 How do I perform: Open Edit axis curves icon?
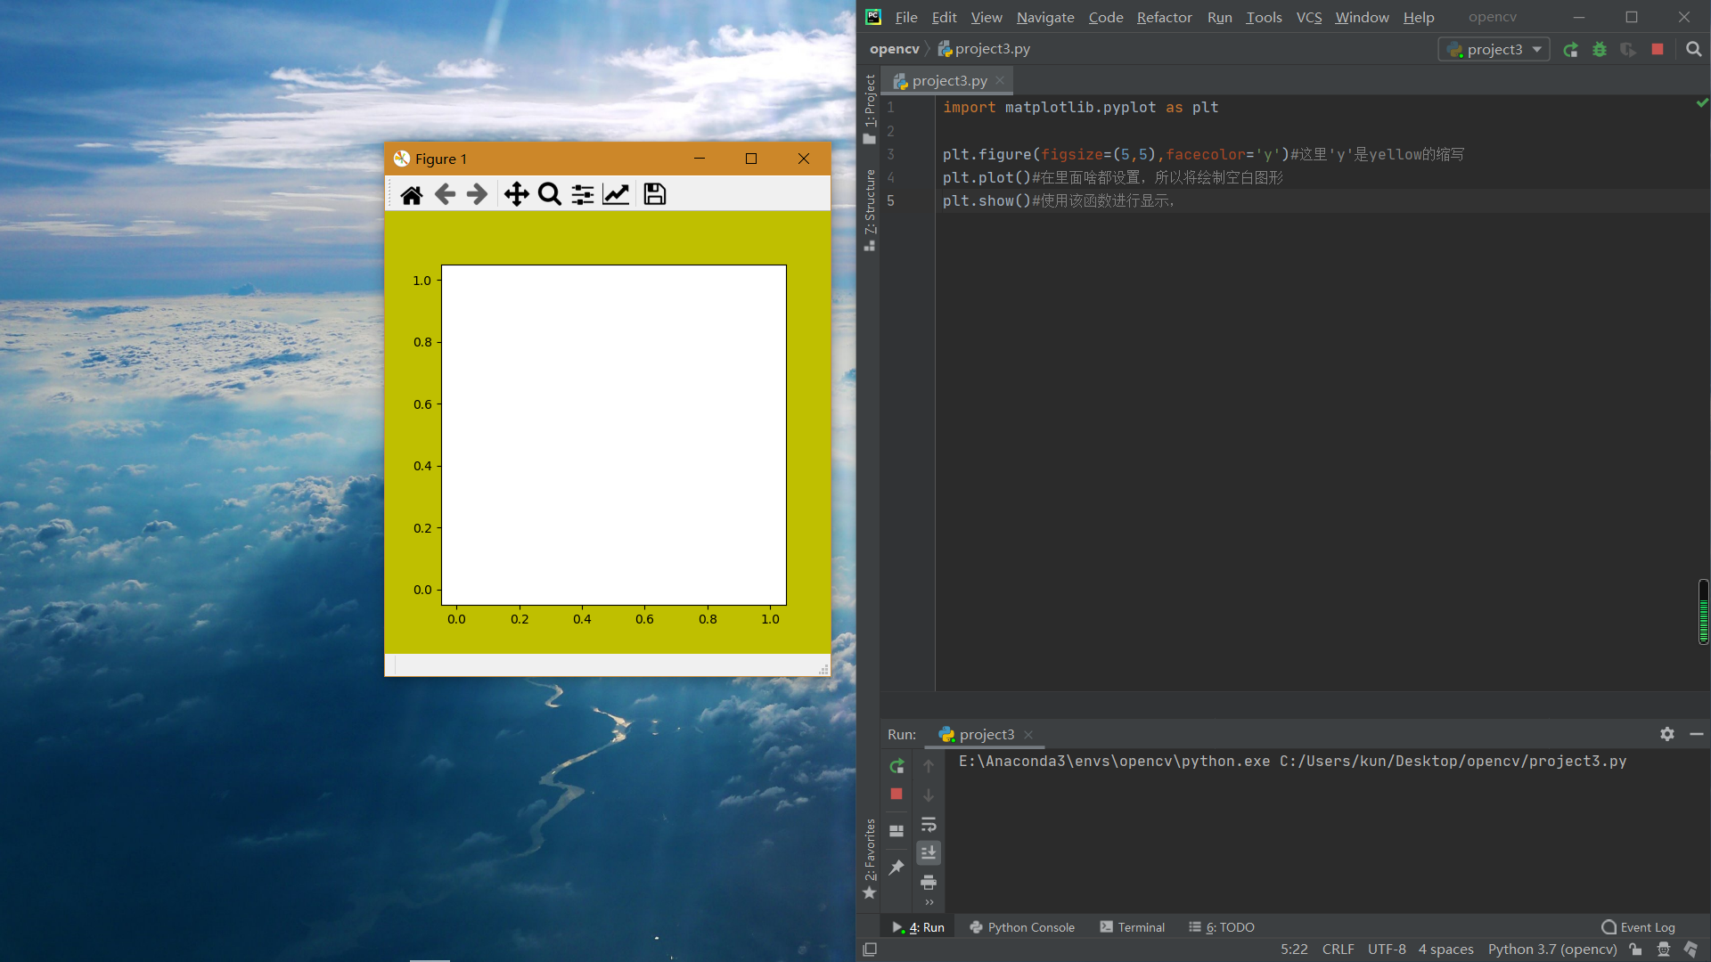click(x=616, y=194)
